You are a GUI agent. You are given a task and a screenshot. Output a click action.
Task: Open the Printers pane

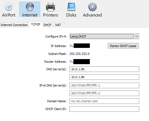point(51,10)
